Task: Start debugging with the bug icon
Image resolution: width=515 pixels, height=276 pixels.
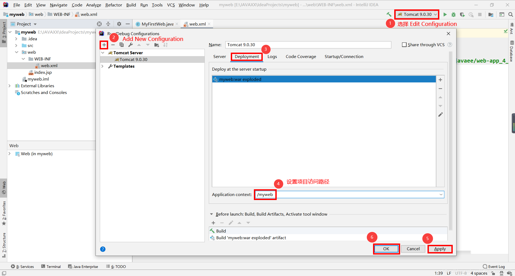Action: click(x=454, y=14)
